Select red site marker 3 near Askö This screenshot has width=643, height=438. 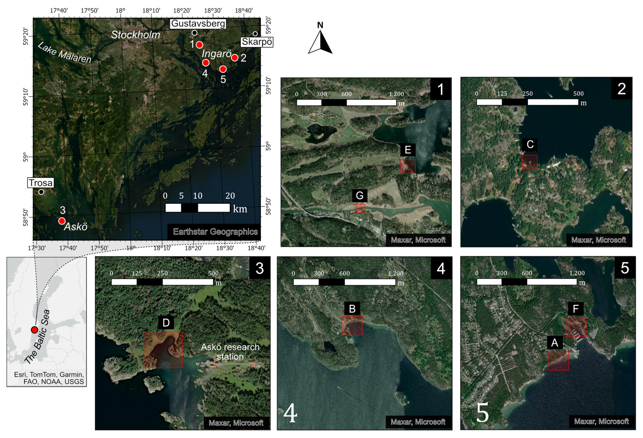click(x=62, y=221)
